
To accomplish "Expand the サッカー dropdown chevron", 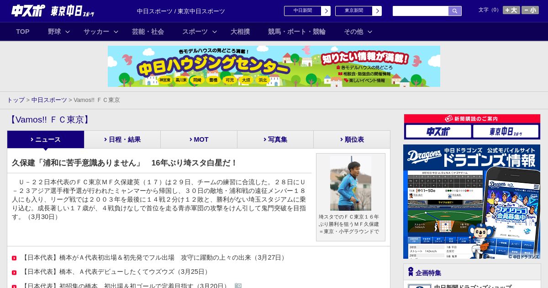I will pos(116,32).
